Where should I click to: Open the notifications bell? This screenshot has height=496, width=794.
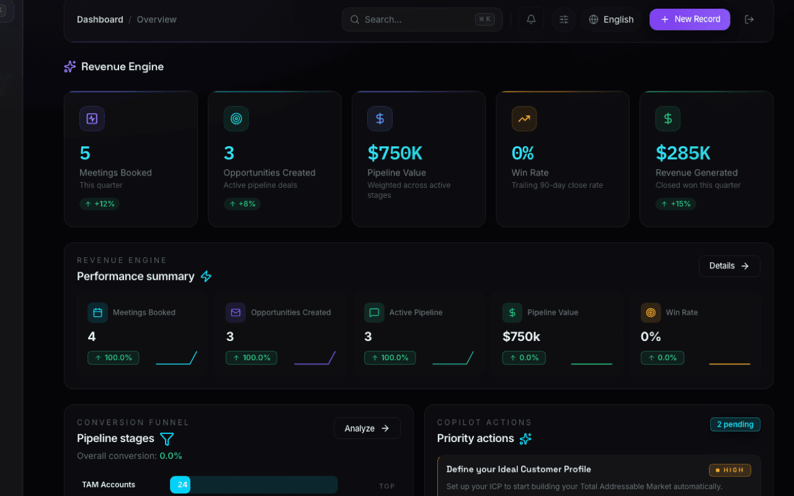(x=530, y=19)
